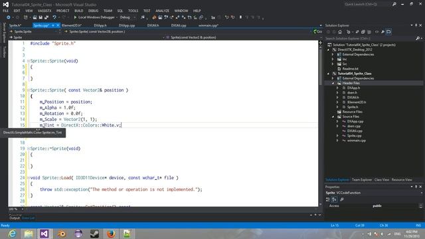Collapse the Source Files folder

[333, 117]
